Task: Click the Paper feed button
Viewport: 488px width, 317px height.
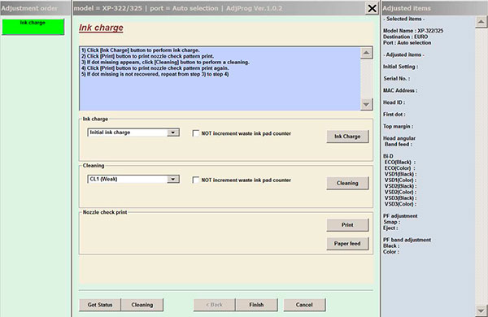Action: 347,244
